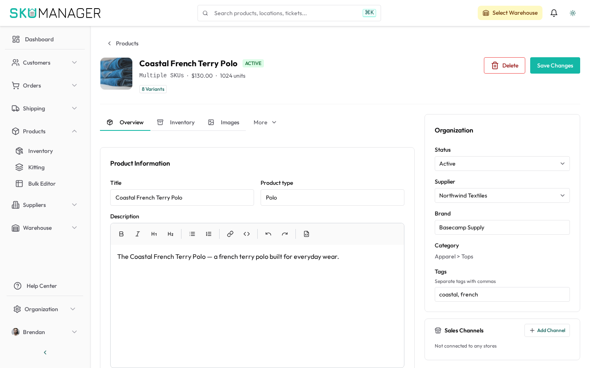Click the Product type field
590x368 pixels.
[332, 197]
